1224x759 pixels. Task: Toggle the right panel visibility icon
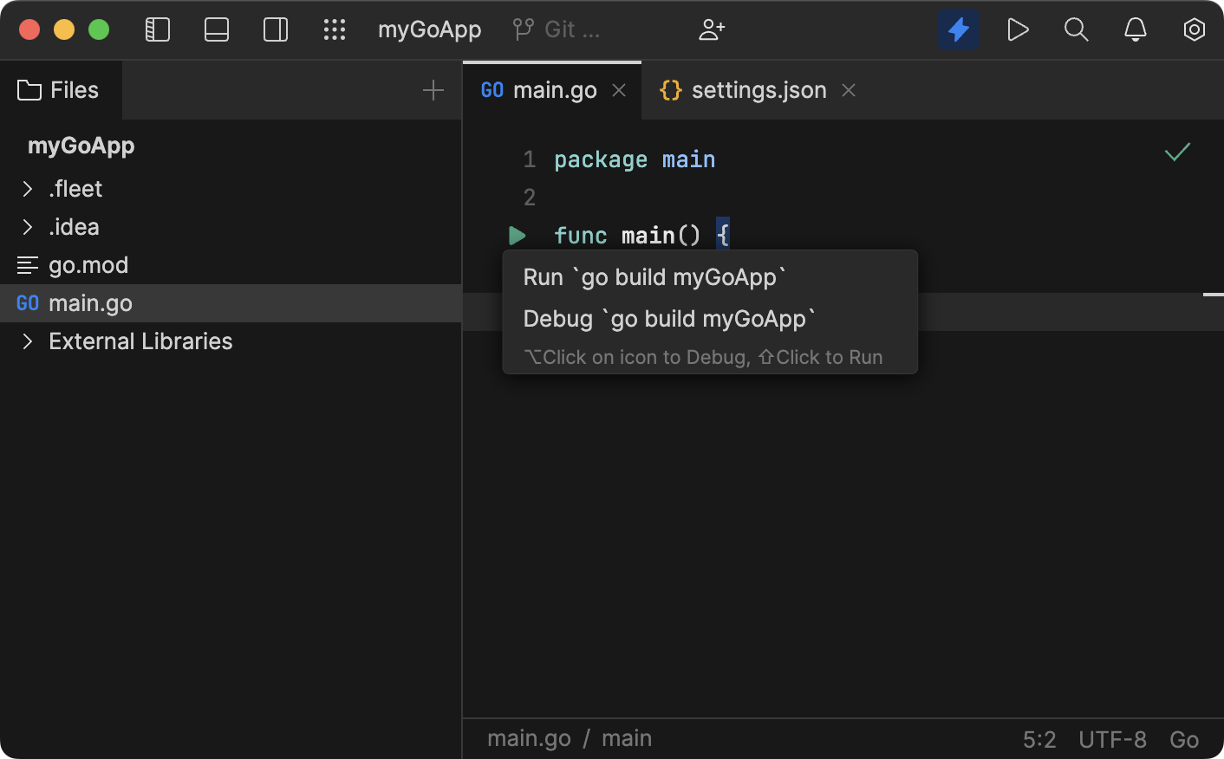tap(275, 29)
